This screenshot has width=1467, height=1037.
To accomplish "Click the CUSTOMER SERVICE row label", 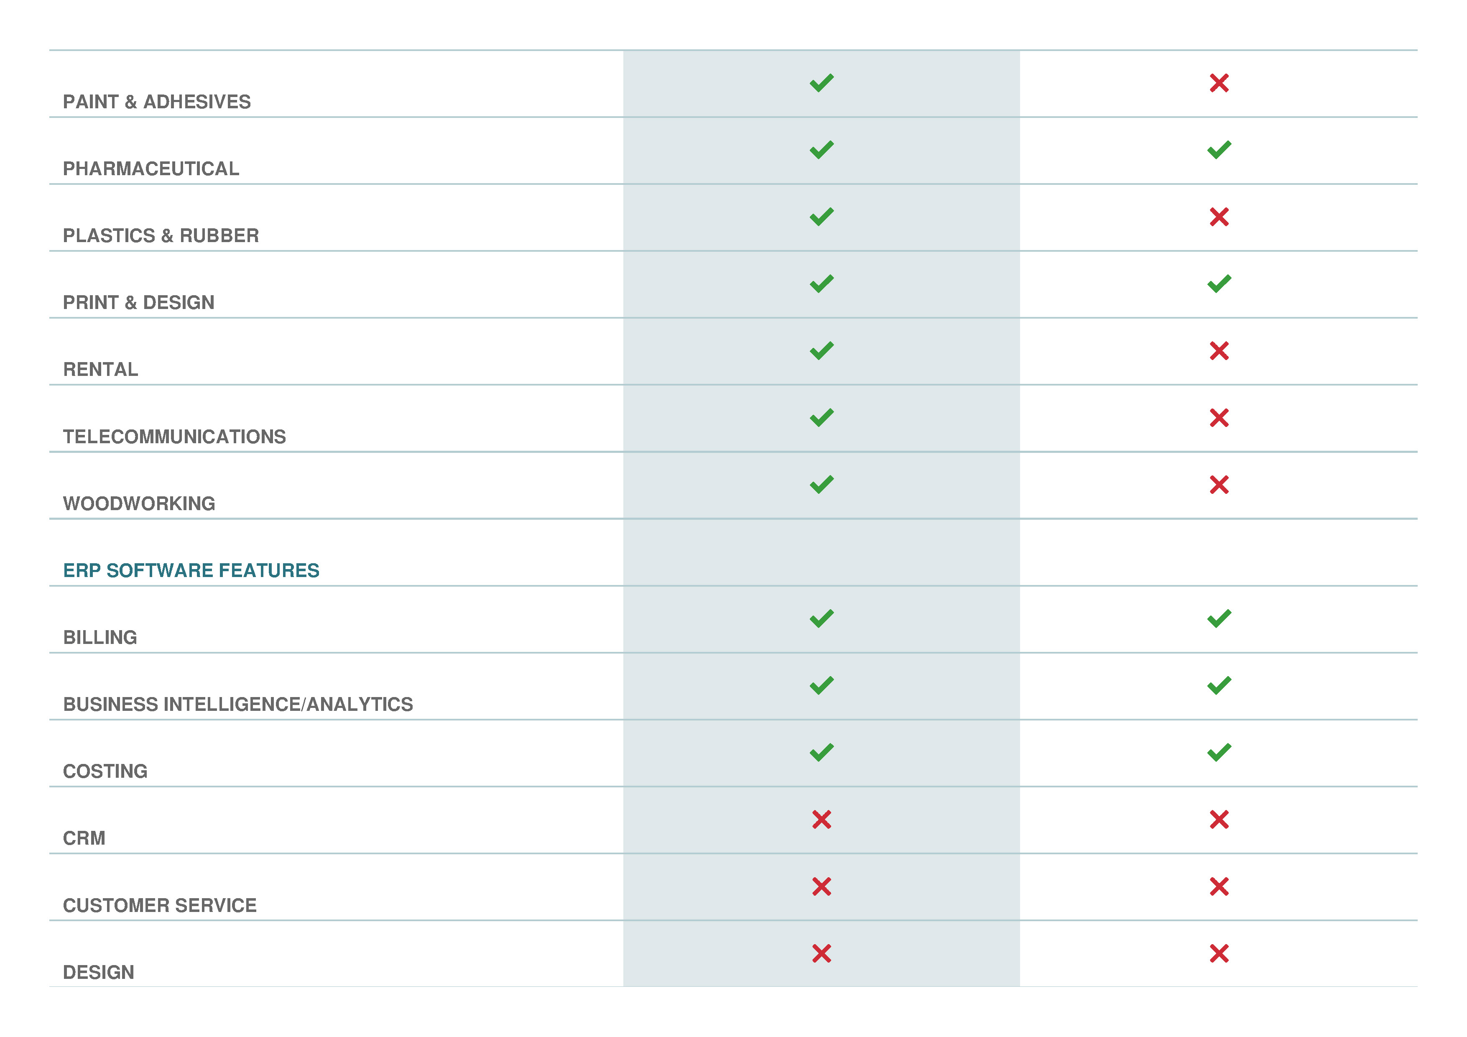I will [x=160, y=906].
